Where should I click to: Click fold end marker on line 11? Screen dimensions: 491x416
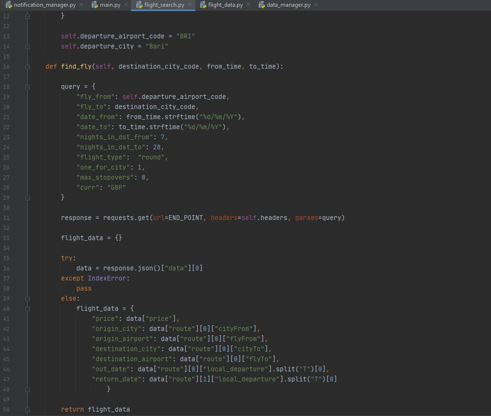click(27, 16)
